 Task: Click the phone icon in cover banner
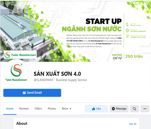pos(128,24)
